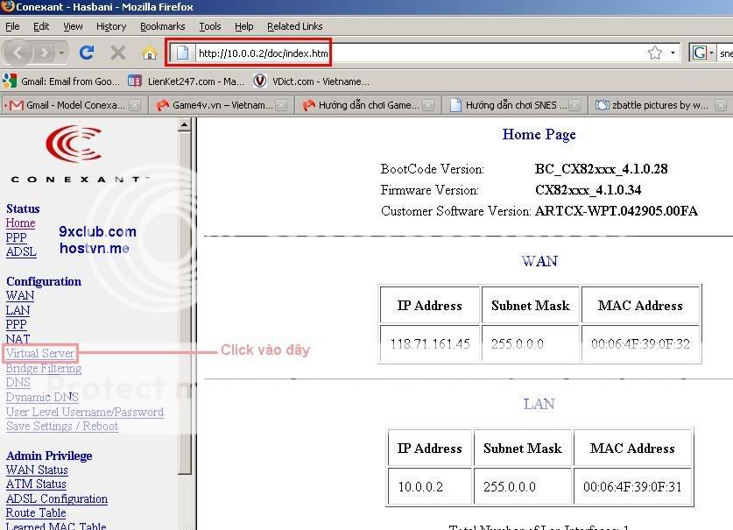Image resolution: width=733 pixels, height=530 pixels.
Task: Open the Save Settings / Reboot link
Action: [61, 426]
